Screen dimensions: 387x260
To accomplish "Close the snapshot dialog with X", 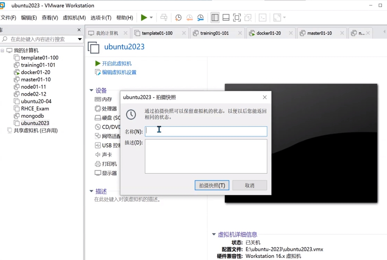I will [x=264, y=97].
